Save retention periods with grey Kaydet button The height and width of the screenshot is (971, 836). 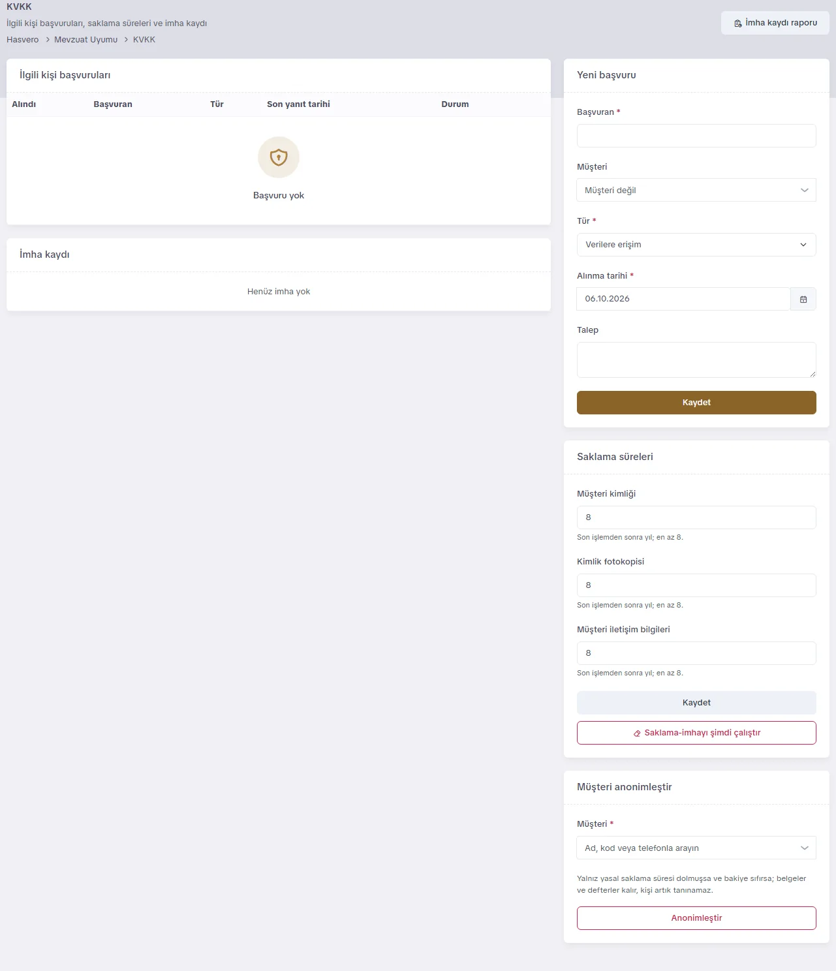(x=696, y=703)
